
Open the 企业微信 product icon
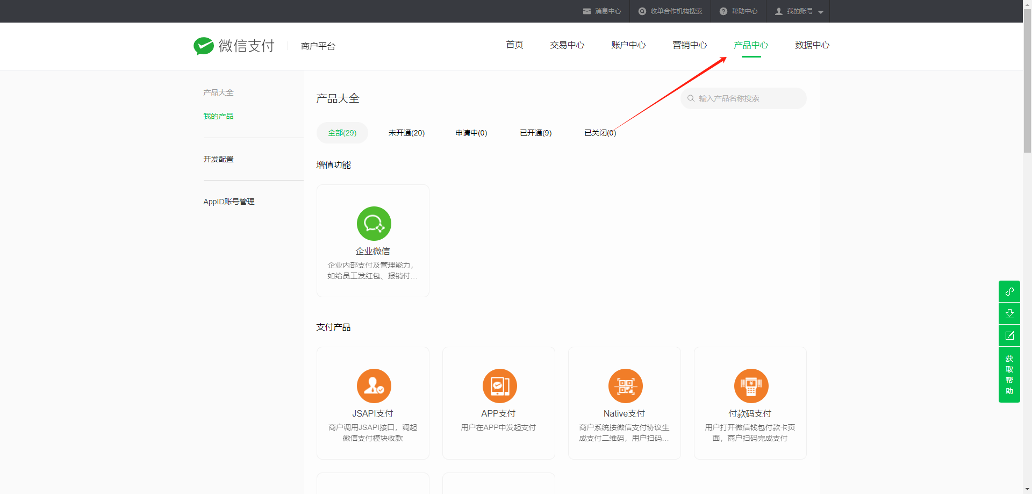point(374,224)
